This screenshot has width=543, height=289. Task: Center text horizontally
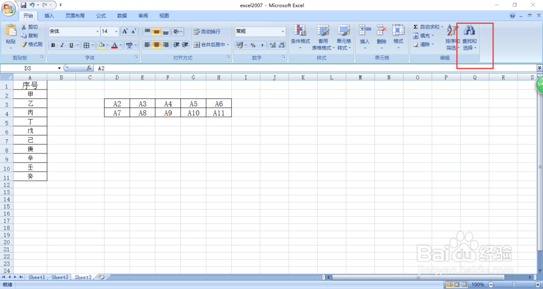click(156, 45)
